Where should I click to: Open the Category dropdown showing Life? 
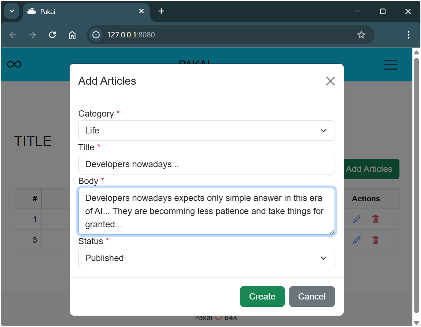click(x=206, y=131)
